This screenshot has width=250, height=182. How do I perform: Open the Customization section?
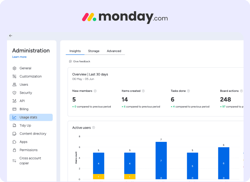pos(31,76)
